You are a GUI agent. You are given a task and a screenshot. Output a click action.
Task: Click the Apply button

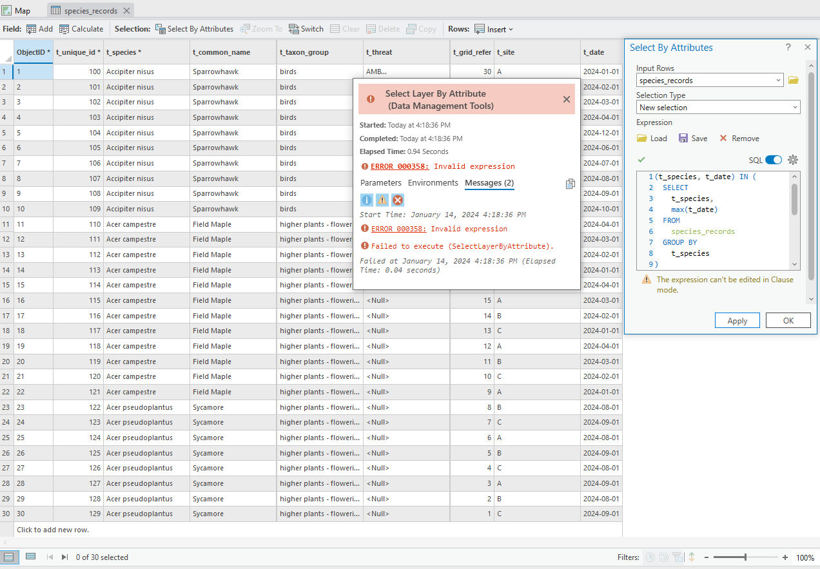click(x=737, y=321)
